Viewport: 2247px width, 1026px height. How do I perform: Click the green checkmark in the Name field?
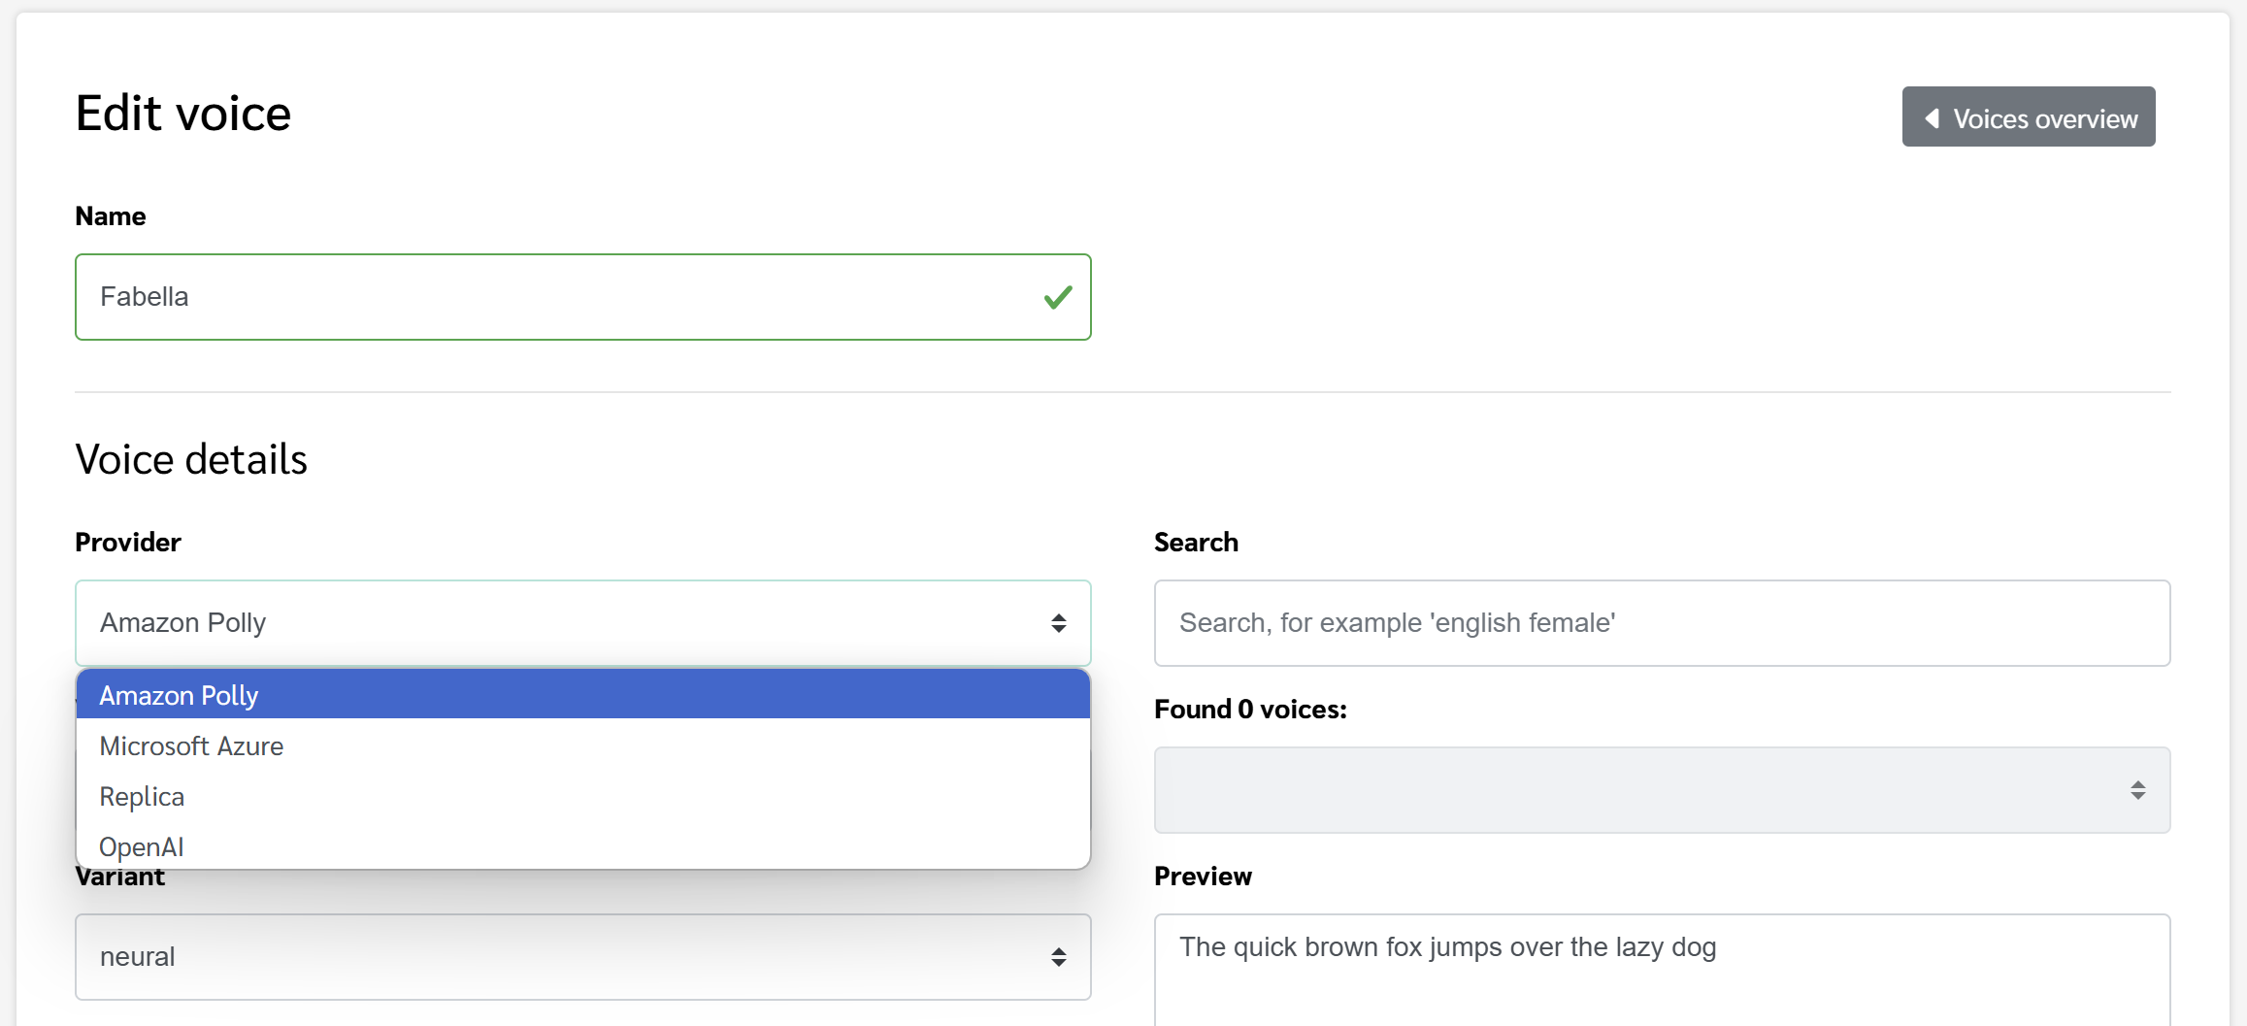point(1058,297)
